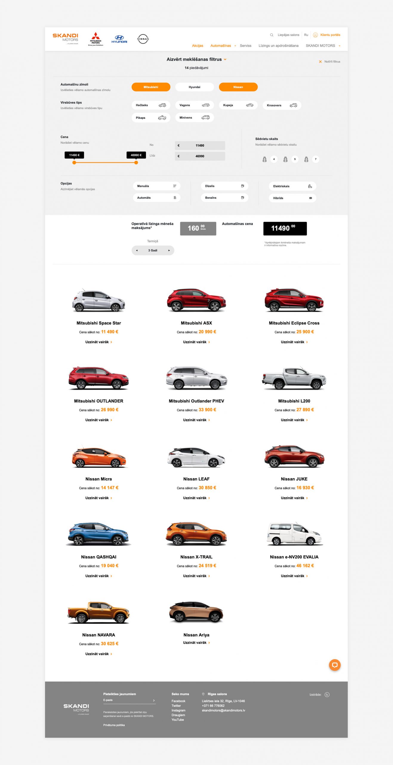Enable the Manuāla transmission option

point(157,186)
